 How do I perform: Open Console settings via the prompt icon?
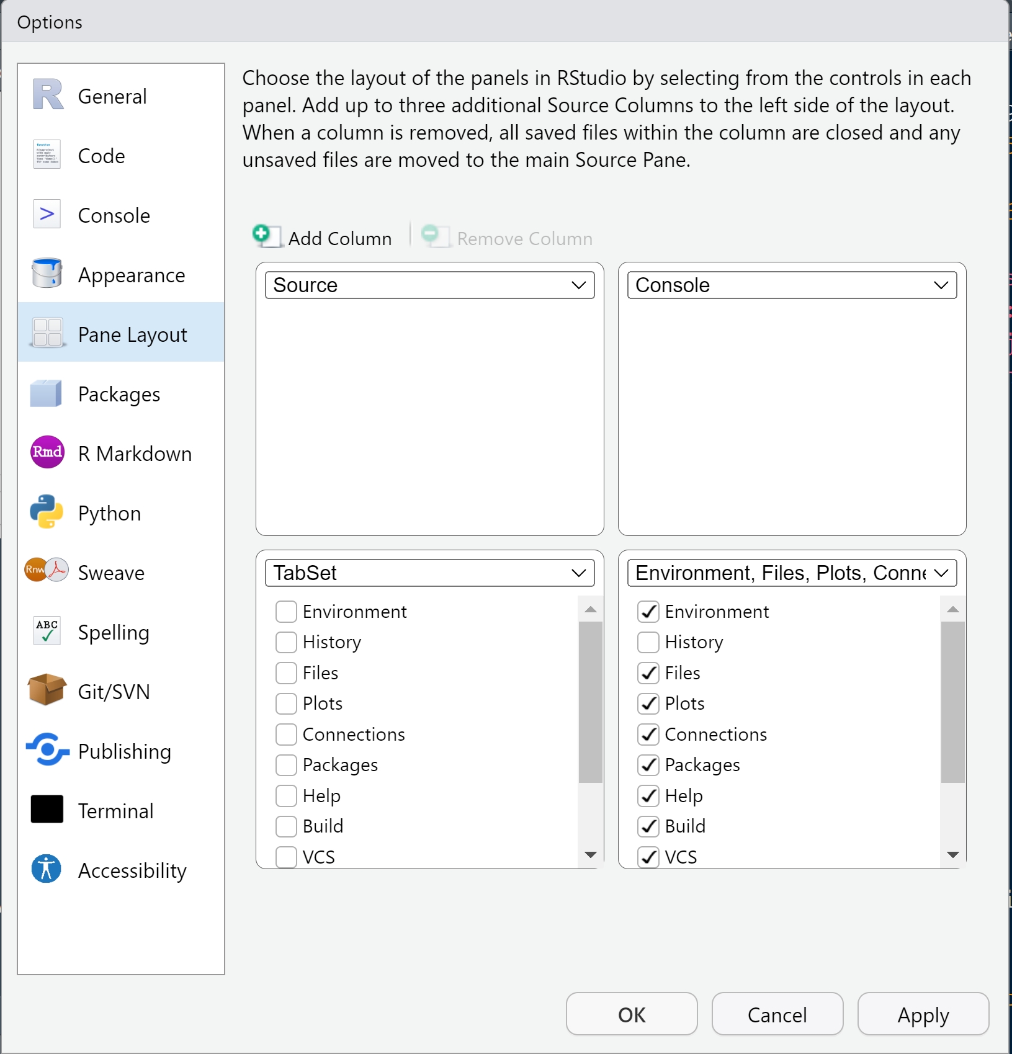point(47,215)
